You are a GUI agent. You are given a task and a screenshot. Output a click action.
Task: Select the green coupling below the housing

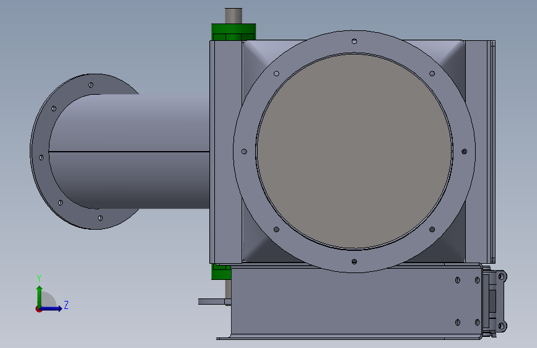click(x=220, y=272)
